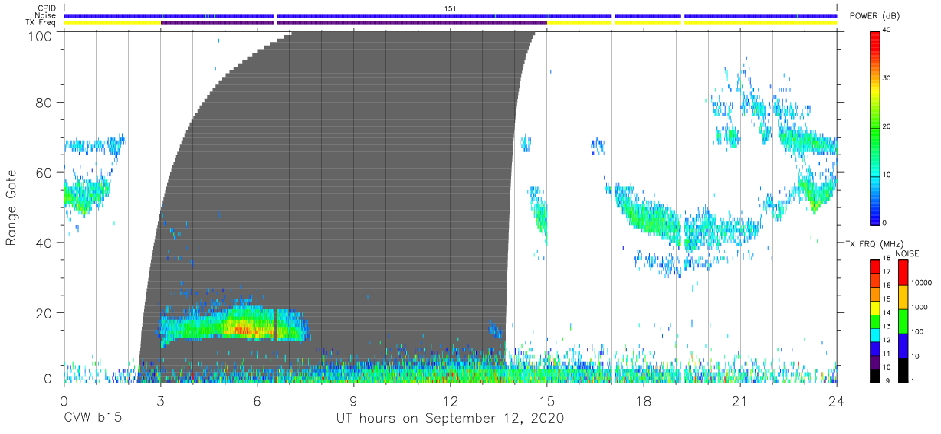Click the 11 tick on TX frequency legend
The height and width of the screenshot is (434, 941).
[x=886, y=354]
